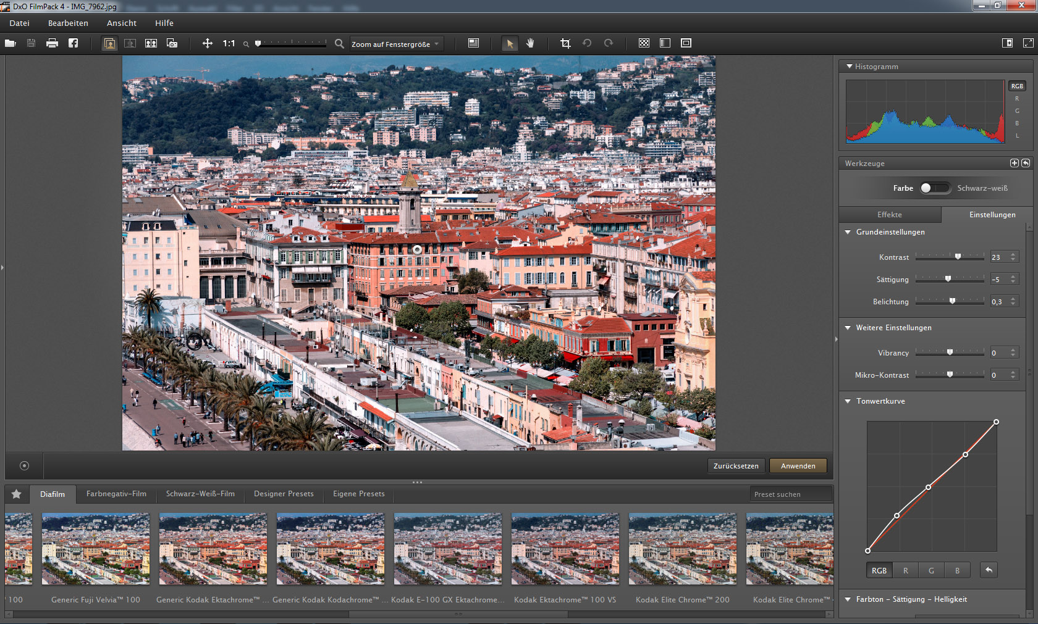1038x624 pixels.
Task: Click the print icon in toolbar
Action: (52, 43)
